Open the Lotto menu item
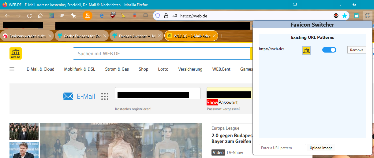374x158 pixels. [163, 69]
